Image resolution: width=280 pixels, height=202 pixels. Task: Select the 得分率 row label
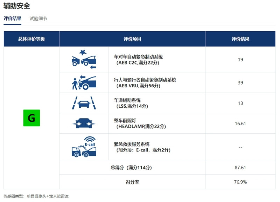coord(133,182)
